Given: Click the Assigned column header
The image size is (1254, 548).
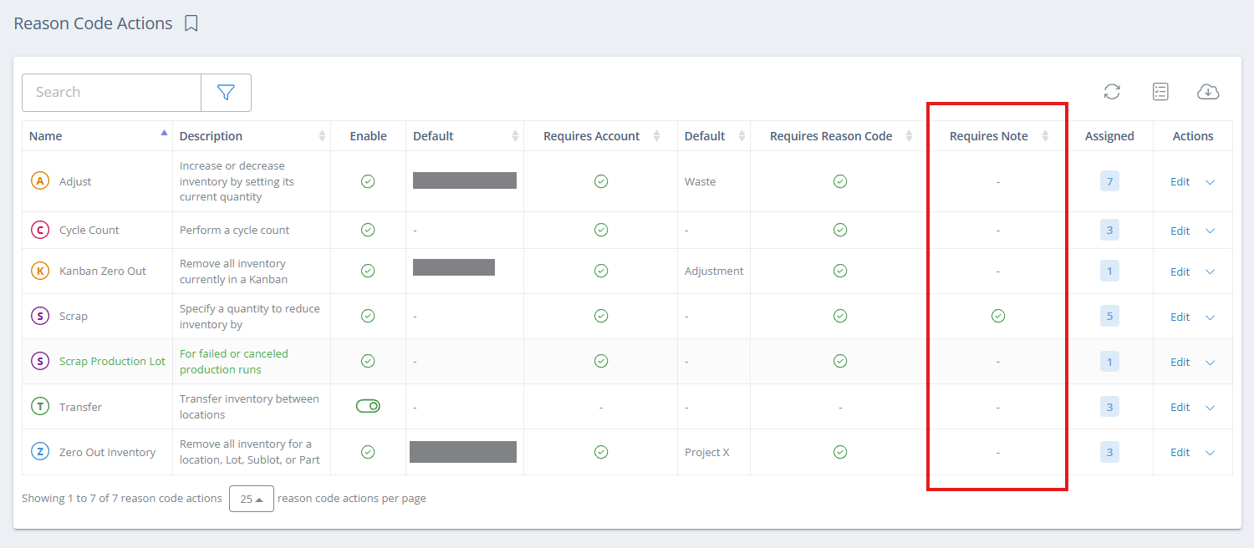Looking at the screenshot, I should pyautogui.click(x=1109, y=136).
